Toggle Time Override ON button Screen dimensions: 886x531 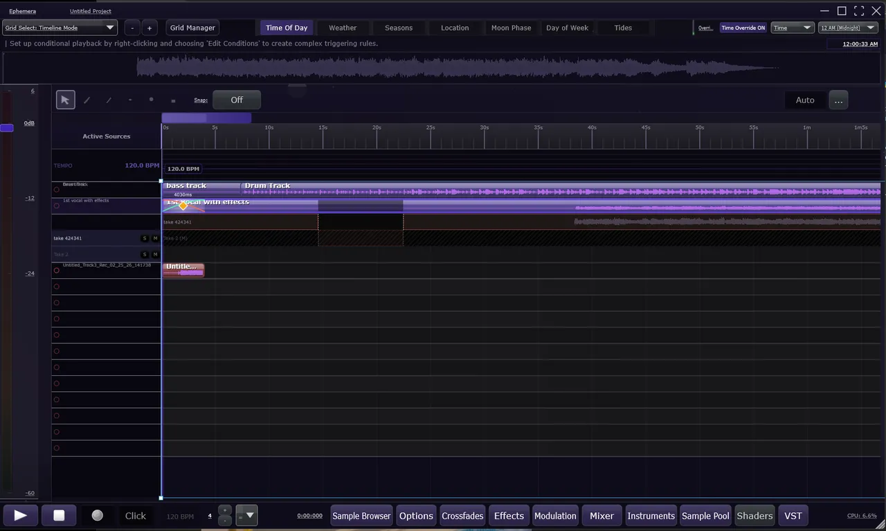coord(743,28)
